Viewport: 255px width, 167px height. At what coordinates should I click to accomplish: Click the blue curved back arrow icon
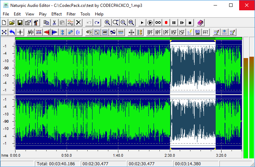coord(12,32)
